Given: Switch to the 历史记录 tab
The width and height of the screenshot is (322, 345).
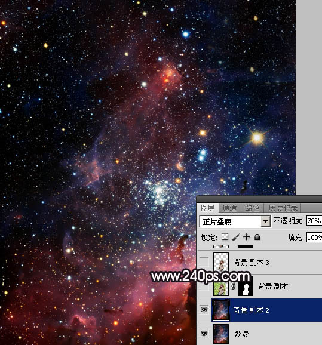Looking at the screenshot, I should pyautogui.click(x=283, y=208).
